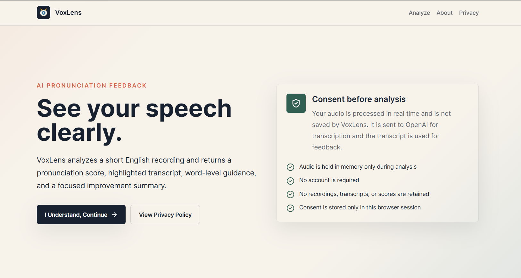Open the Privacy navigation link
The image size is (521, 278).
click(x=469, y=13)
